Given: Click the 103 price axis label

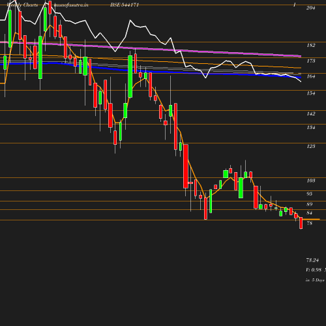Looking at the screenshot, I should coord(311,181).
